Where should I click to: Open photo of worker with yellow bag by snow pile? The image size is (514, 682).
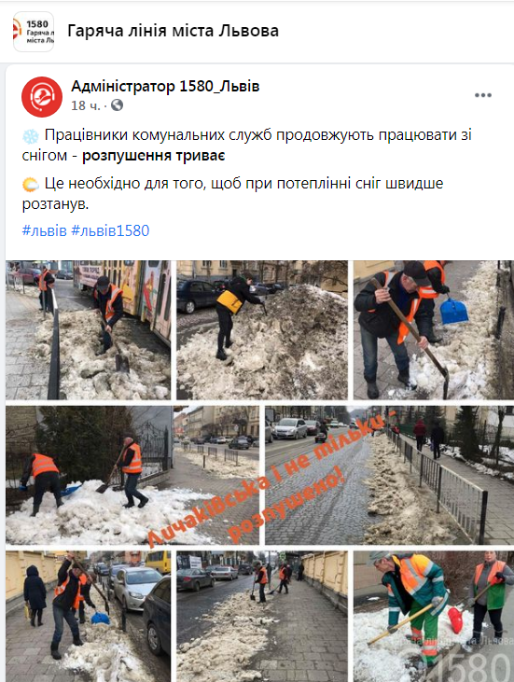(262, 329)
